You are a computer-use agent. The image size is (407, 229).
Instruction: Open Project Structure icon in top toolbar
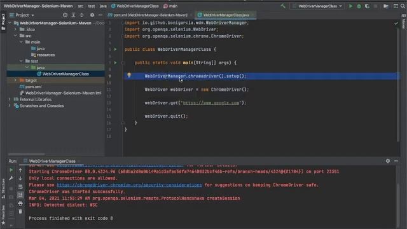(386, 6)
